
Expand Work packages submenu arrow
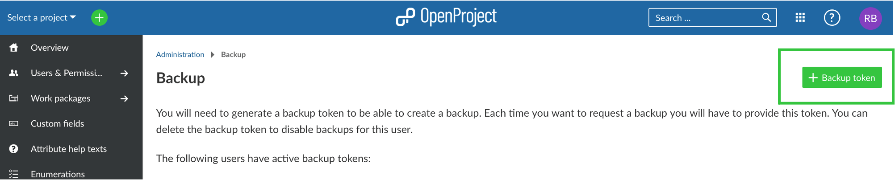[124, 98]
